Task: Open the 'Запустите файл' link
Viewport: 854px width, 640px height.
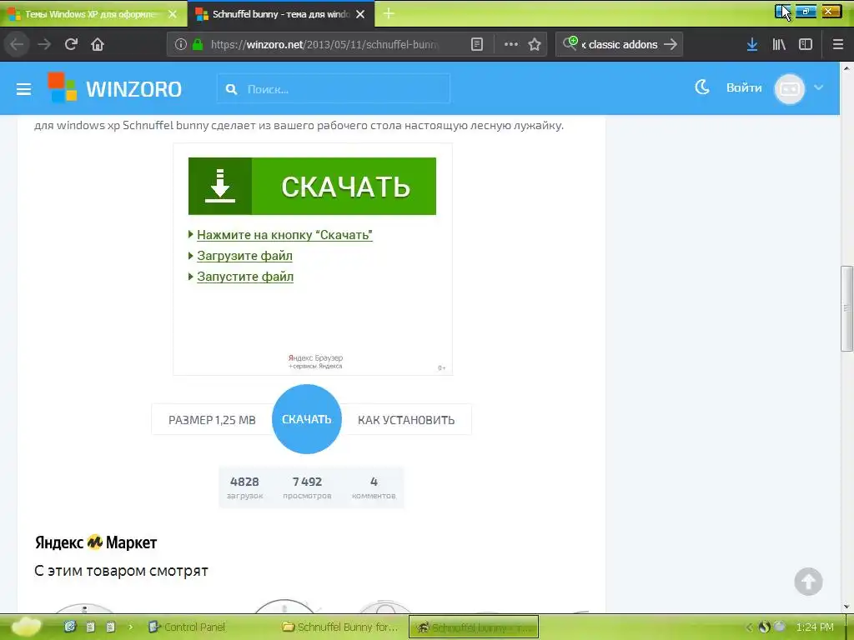Action: 245,277
